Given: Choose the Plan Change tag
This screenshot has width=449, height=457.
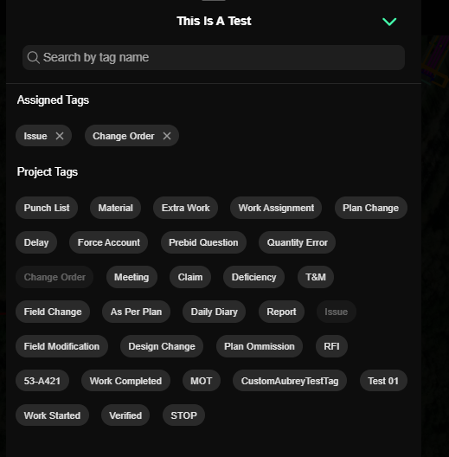Looking at the screenshot, I should [x=370, y=208].
